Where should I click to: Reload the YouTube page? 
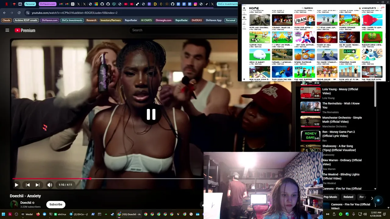[19, 13]
